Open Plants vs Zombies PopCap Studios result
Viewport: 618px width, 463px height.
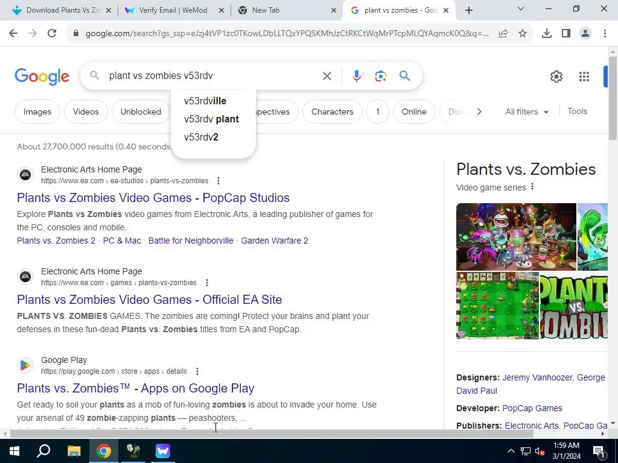(x=153, y=198)
